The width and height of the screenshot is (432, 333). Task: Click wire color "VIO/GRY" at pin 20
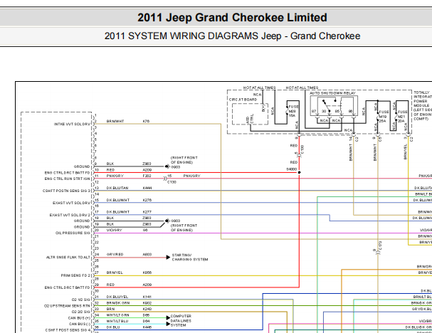(x=114, y=231)
